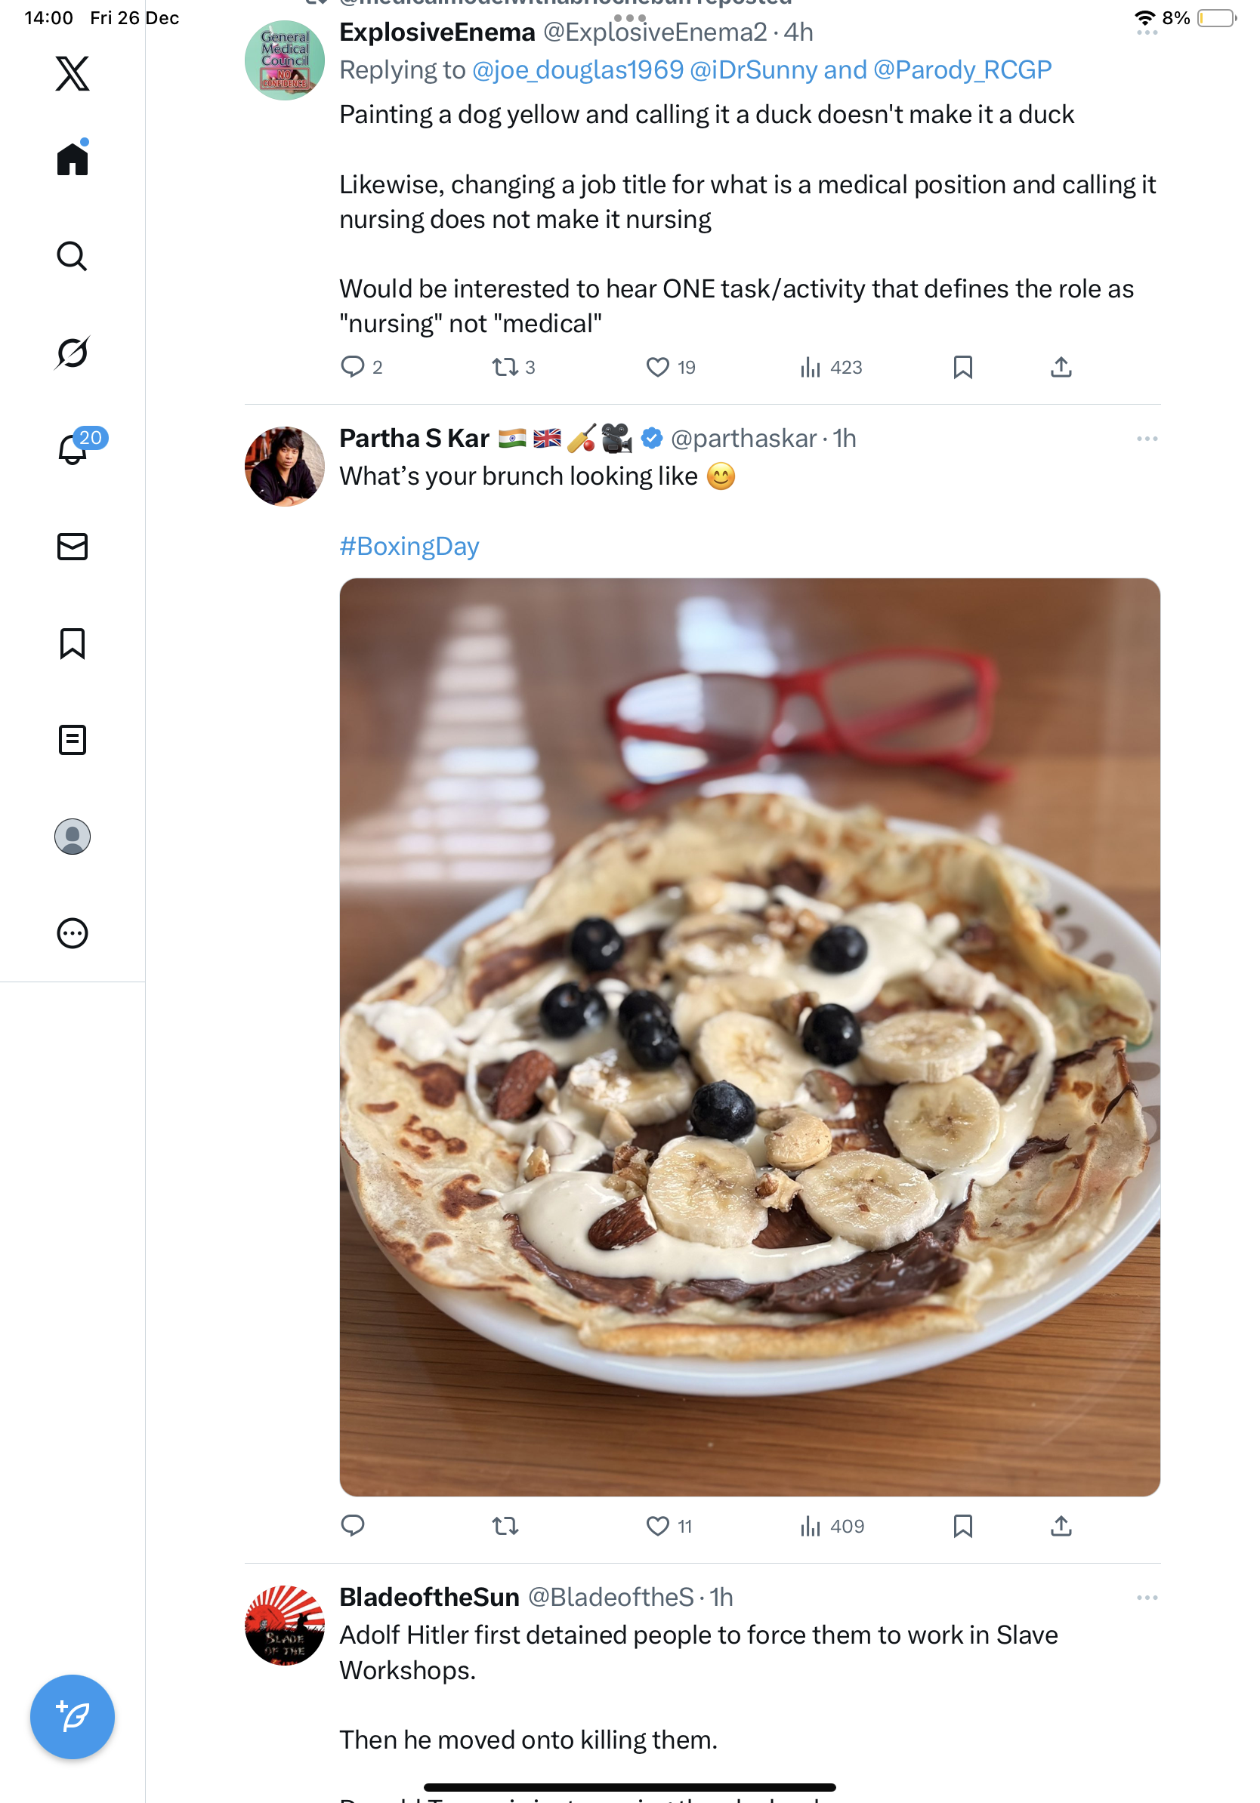This screenshot has width=1260, height=1803.
Task: Open Bookmarks in the sidebar
Action: (x=73, y=643)
